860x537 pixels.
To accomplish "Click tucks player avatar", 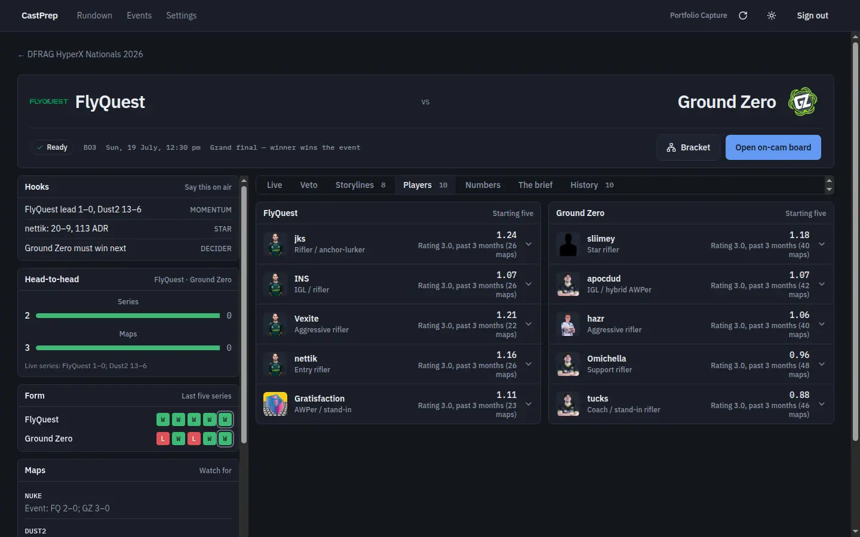I will tap(568, 404).
